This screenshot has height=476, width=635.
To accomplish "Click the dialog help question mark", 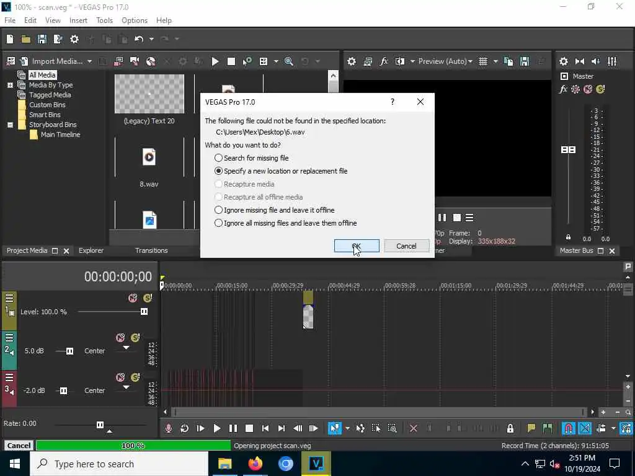I will [x=393, y=102].
